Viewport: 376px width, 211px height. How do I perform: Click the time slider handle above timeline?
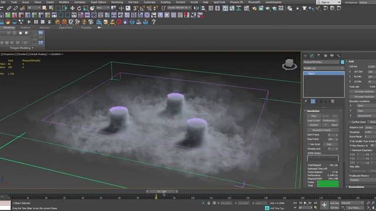tap(162, 192)
